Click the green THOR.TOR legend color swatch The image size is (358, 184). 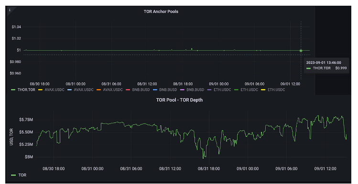click(x=13, y=90)
